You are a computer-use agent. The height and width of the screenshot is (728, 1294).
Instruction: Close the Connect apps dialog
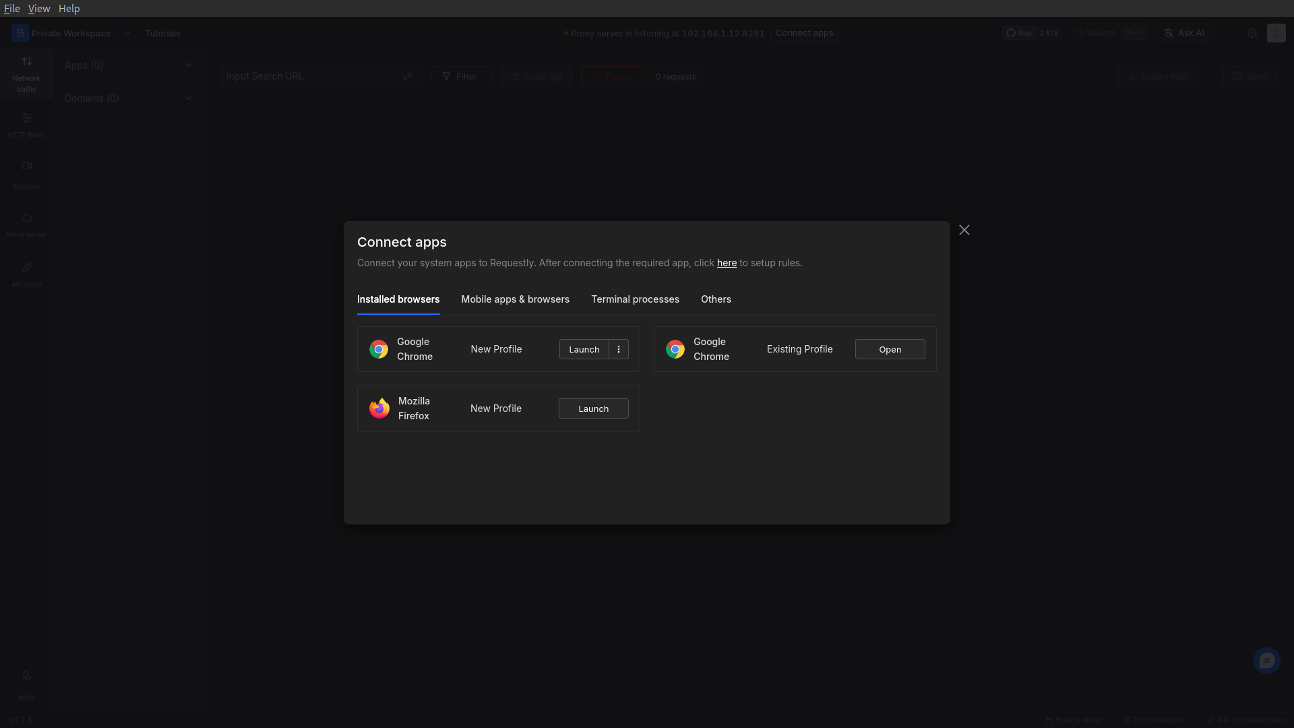click(964, 231)
